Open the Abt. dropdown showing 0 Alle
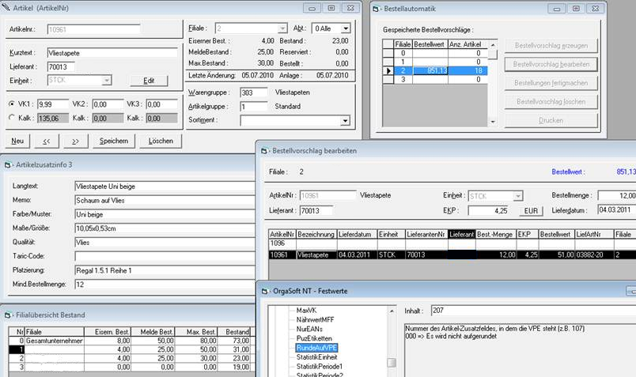Viewport: 636px width, 377px height. point(345,28)
